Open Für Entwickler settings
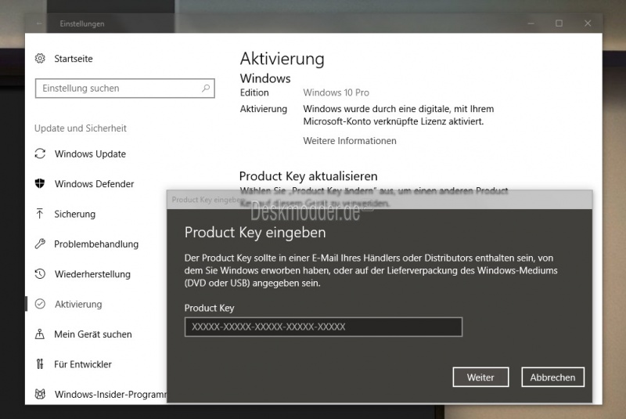This screenshot has width=626, height=419. pyautogui.click(x=83, y=364)
